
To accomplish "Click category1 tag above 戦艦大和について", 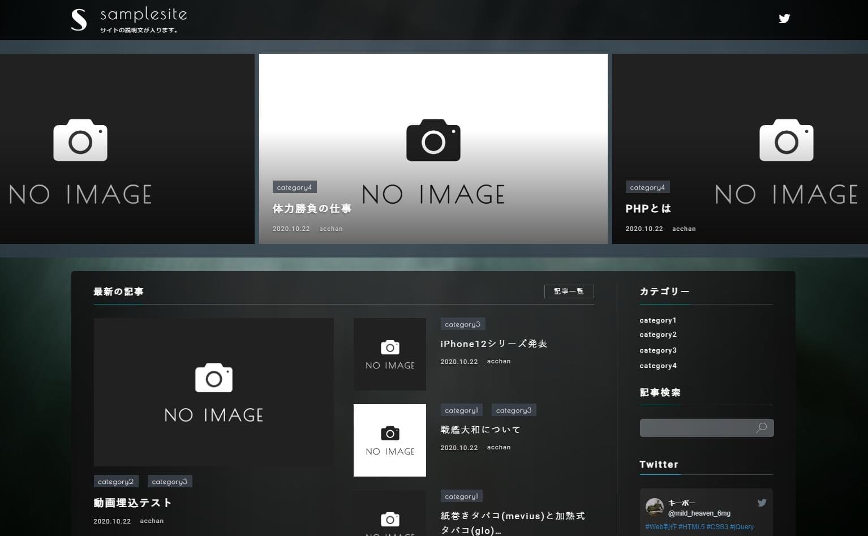I will click(462, 410).
